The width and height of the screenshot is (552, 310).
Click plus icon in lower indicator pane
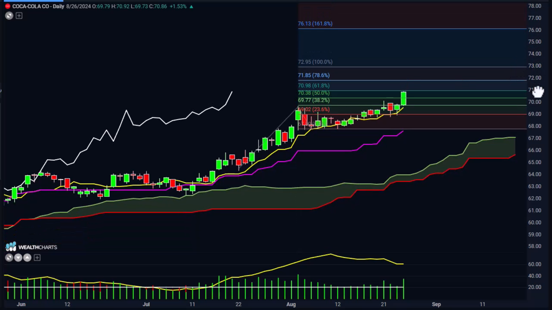[x=37, y=258]
